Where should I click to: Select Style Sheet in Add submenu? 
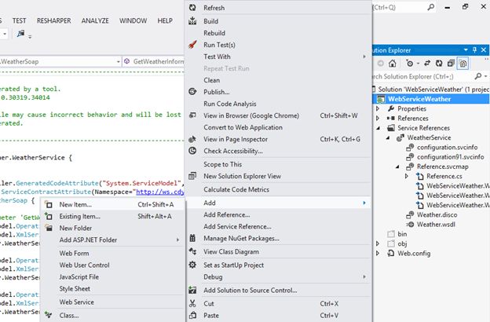tap(113, 289)
